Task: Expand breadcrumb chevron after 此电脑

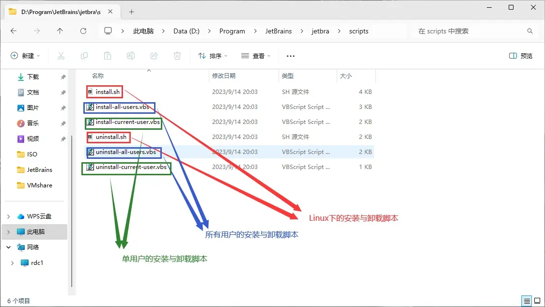Action: [163, 31]
